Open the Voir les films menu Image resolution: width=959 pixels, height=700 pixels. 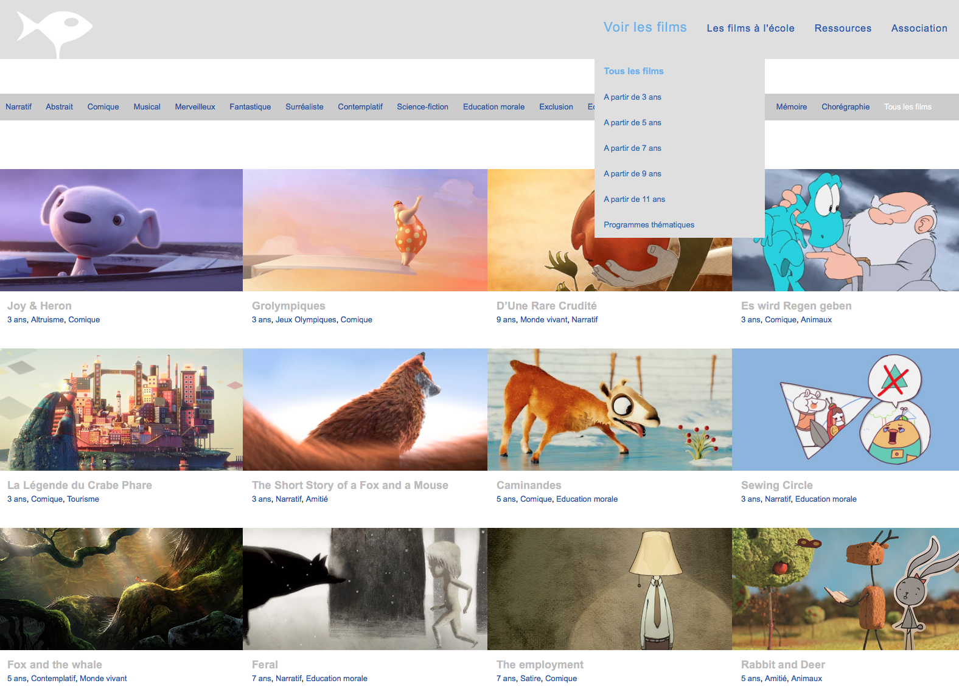pyautogui.click(x=644, y=27)
